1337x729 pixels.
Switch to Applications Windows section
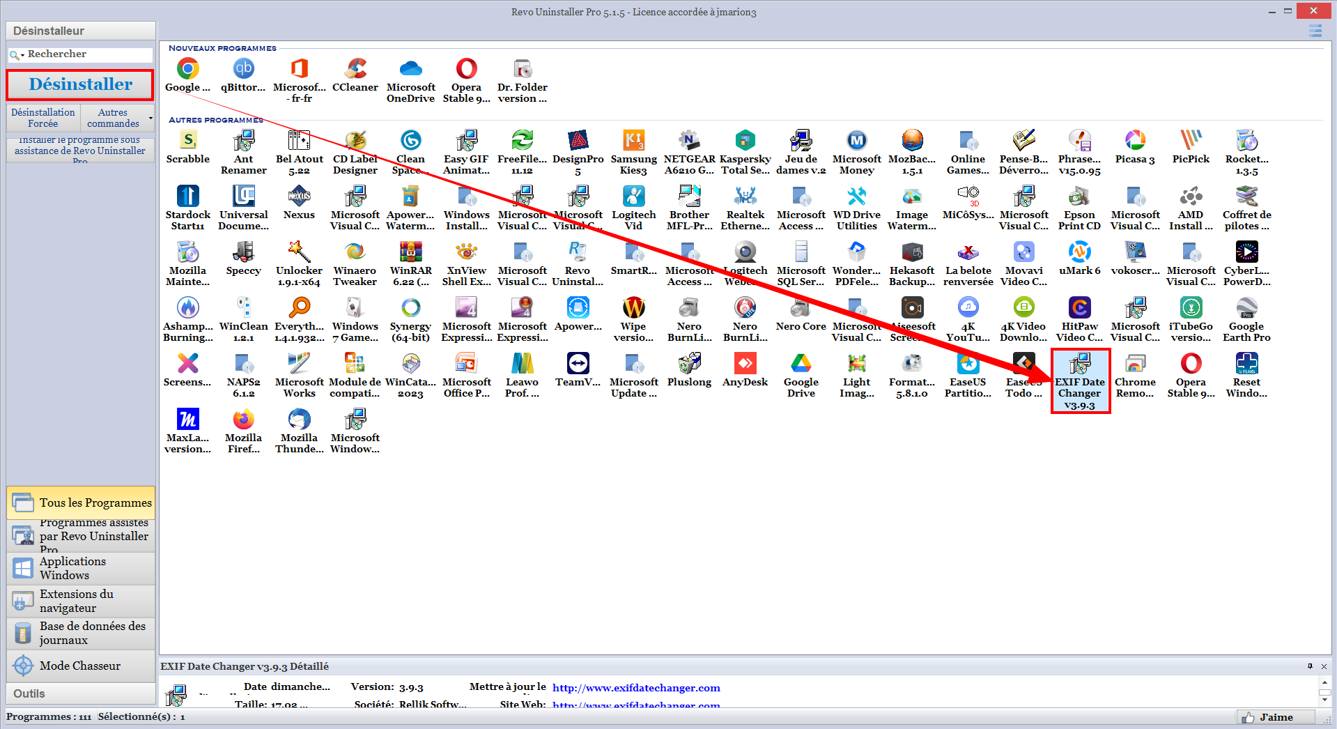tap(81, 568)
